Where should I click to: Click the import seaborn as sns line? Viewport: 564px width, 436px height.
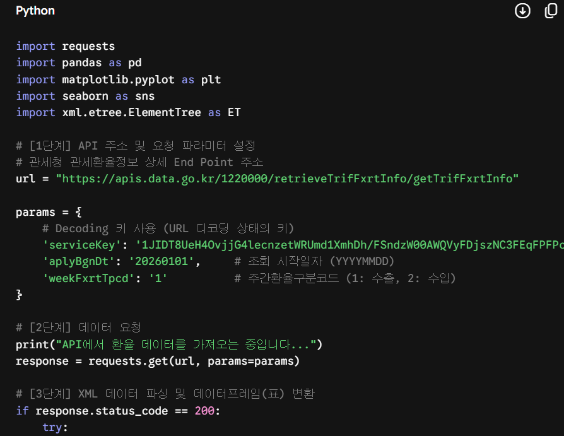click(x=85, y=96)
